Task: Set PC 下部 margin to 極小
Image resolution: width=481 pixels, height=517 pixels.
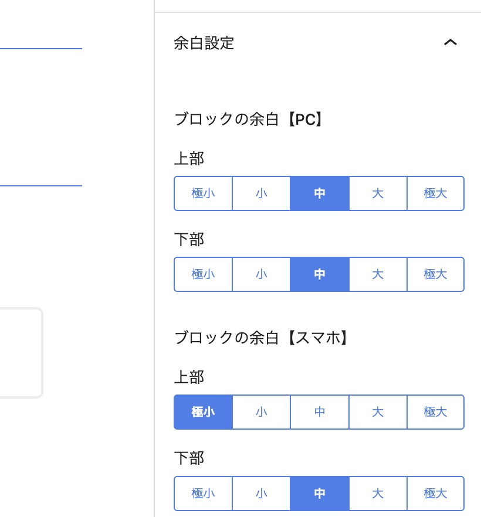Action: pyautogui.click(x=204, y=274)
